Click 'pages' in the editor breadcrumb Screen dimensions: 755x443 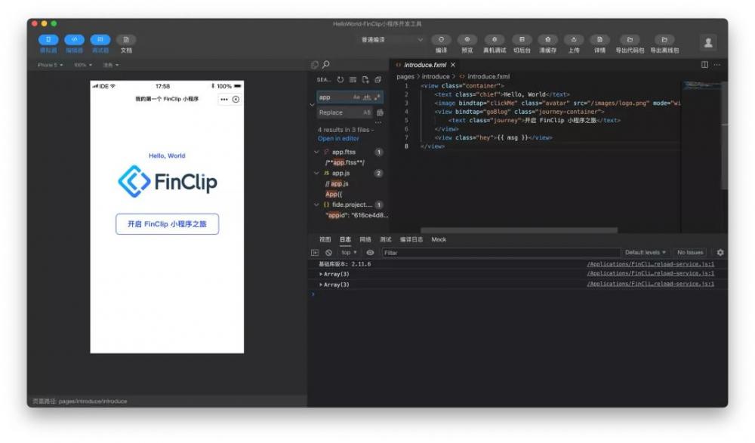point(405,76)
